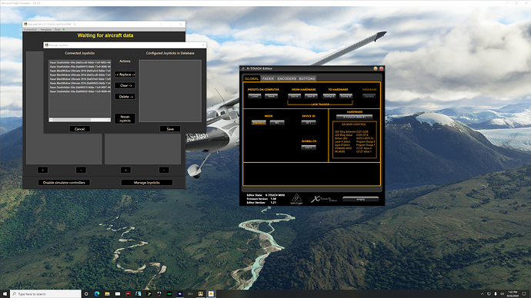This screenshot has height=298, width=531.
Task: Save configured joysticks in Manage Joysticks dialog
Action: tap(170, 129)
